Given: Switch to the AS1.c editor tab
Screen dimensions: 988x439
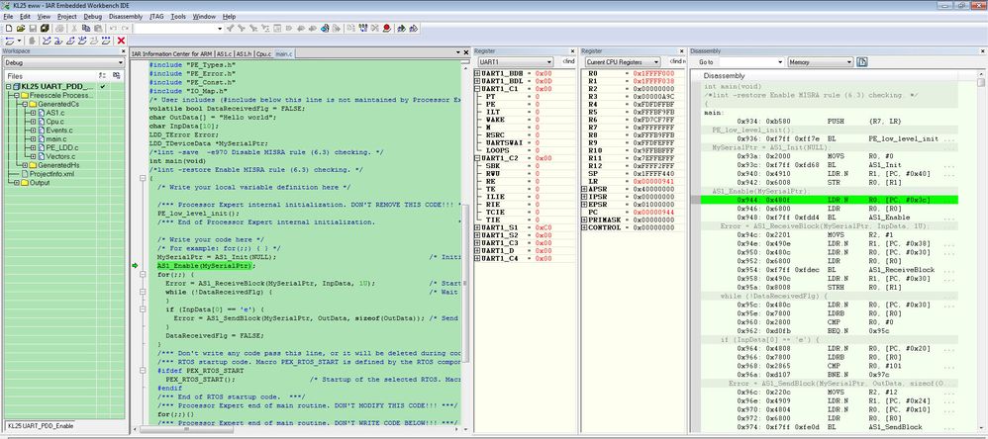Looking at the screenshot, I should [x=225, y=54].
